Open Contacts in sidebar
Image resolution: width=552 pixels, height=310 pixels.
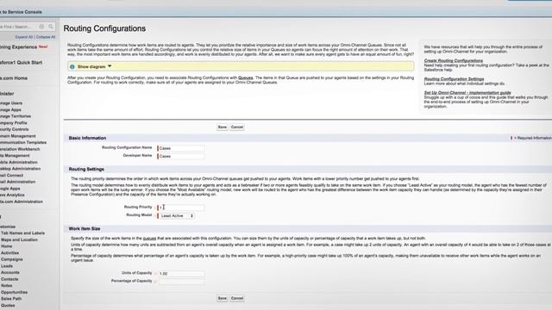click(9, 279)
